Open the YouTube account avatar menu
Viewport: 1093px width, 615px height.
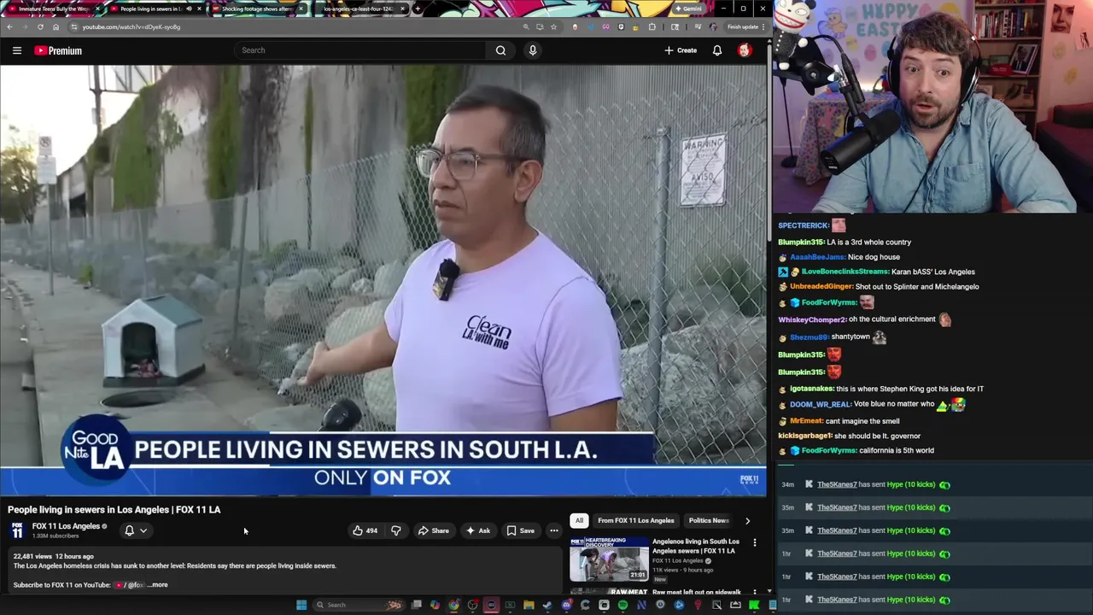click(745, 50)
